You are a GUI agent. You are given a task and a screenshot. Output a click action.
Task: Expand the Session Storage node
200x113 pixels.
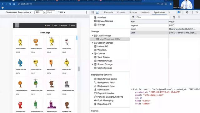click(93, 43)
